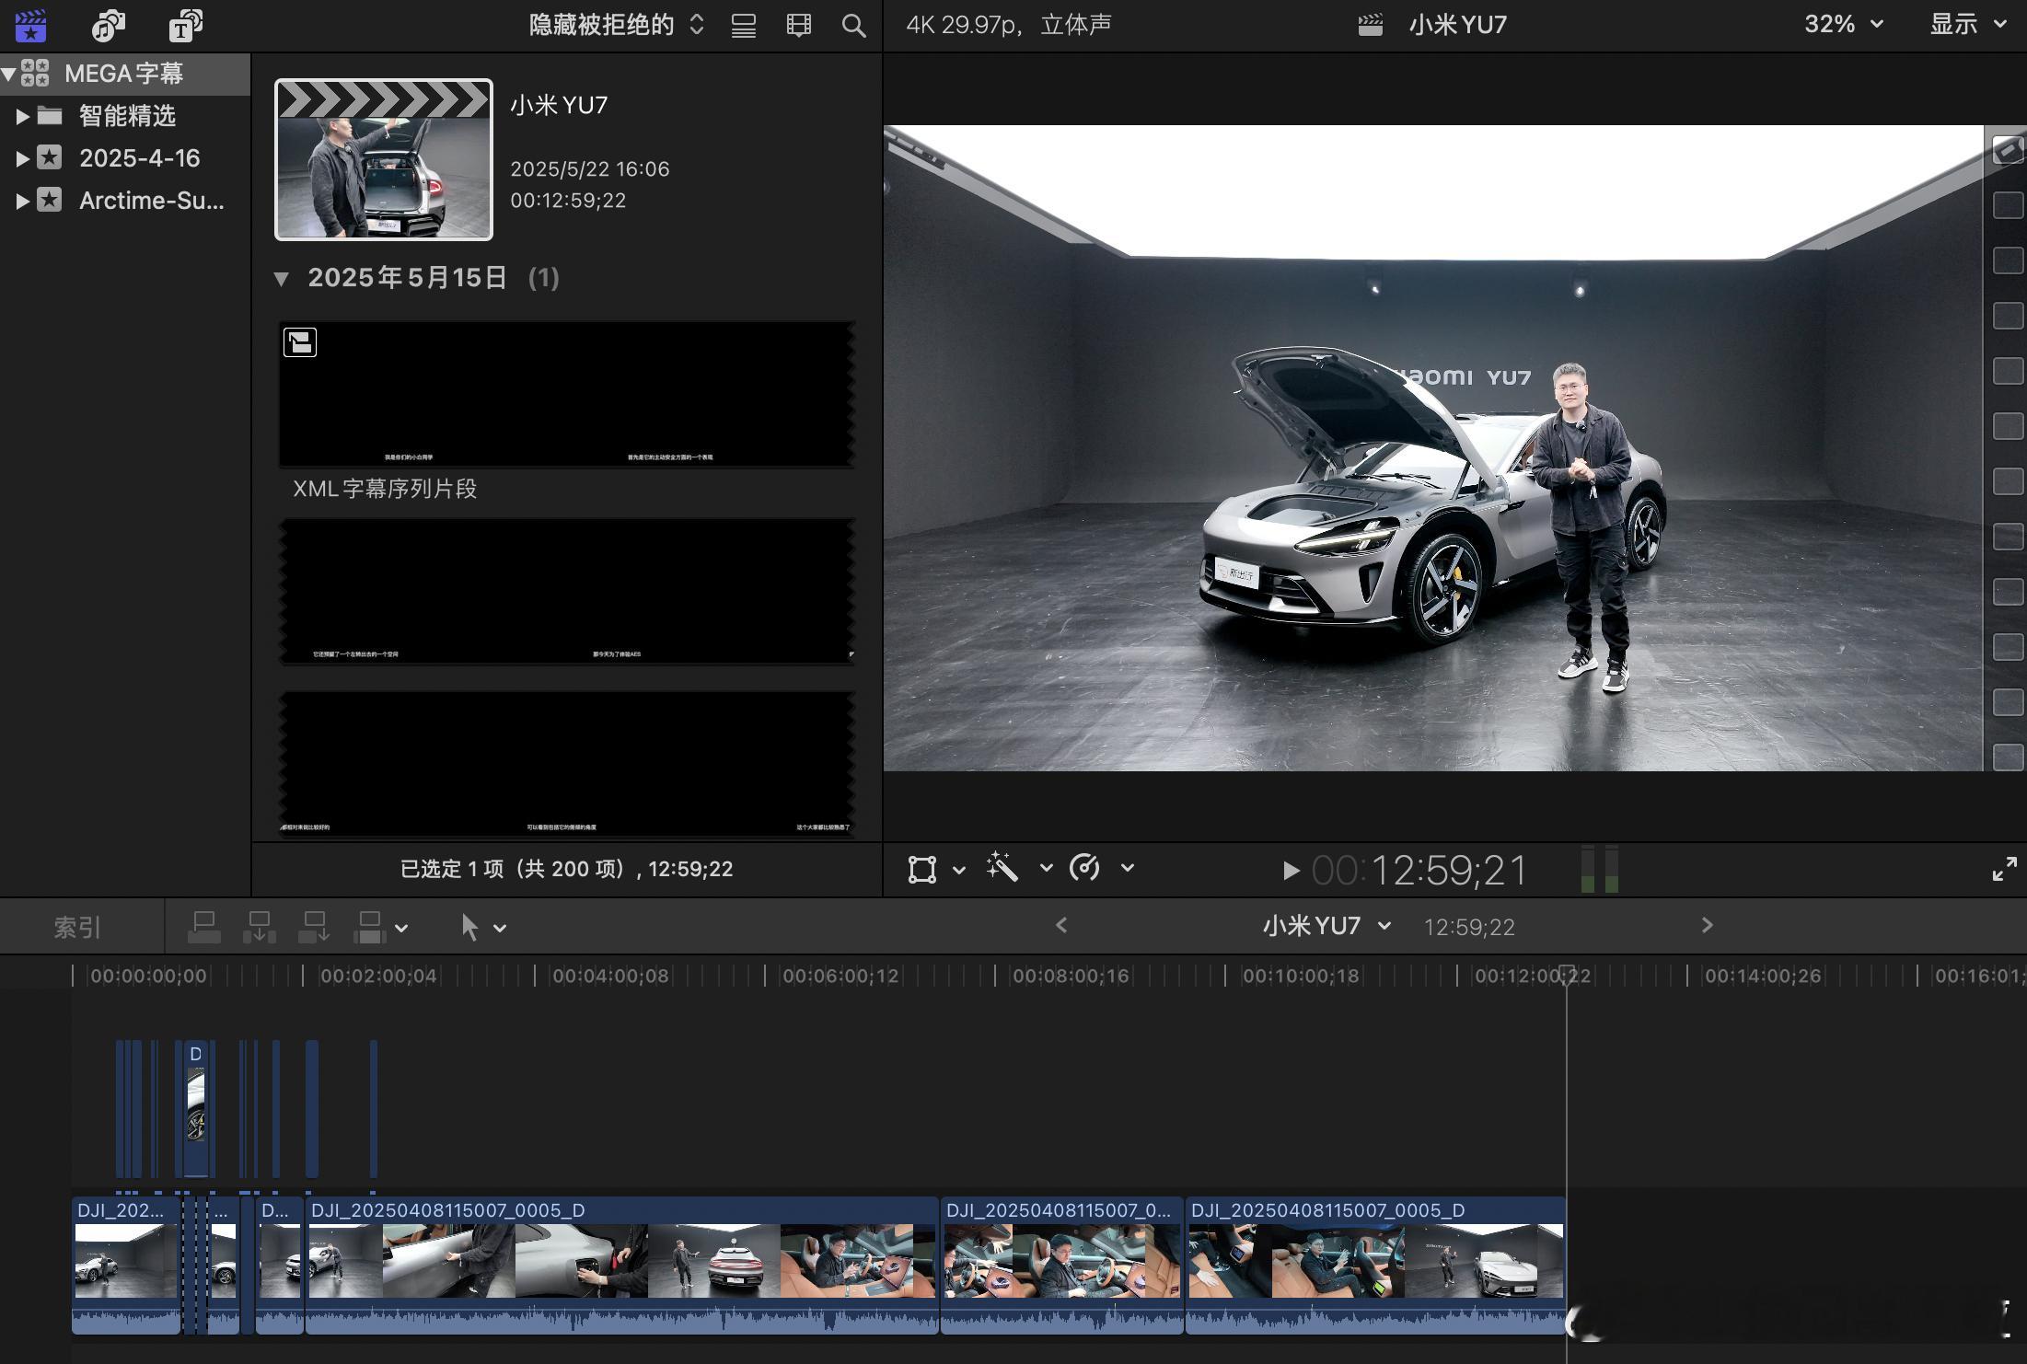Select the 2025-4-16 event

tap(139, 158)
